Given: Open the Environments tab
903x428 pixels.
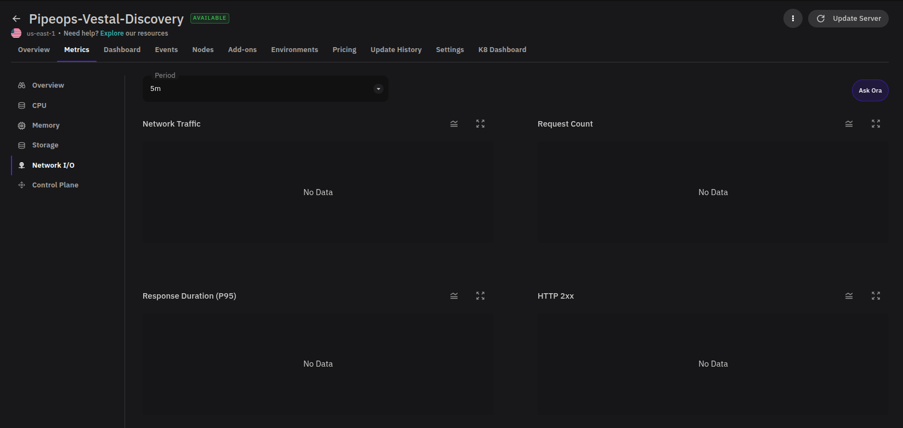Looking at the screenshot, I should pyautogui.click(x=295, y=50).
